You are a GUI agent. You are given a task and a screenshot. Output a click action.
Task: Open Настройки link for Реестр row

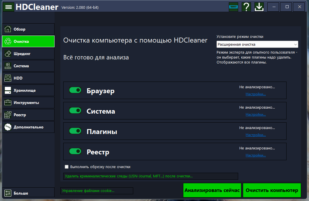coord(256,155)
